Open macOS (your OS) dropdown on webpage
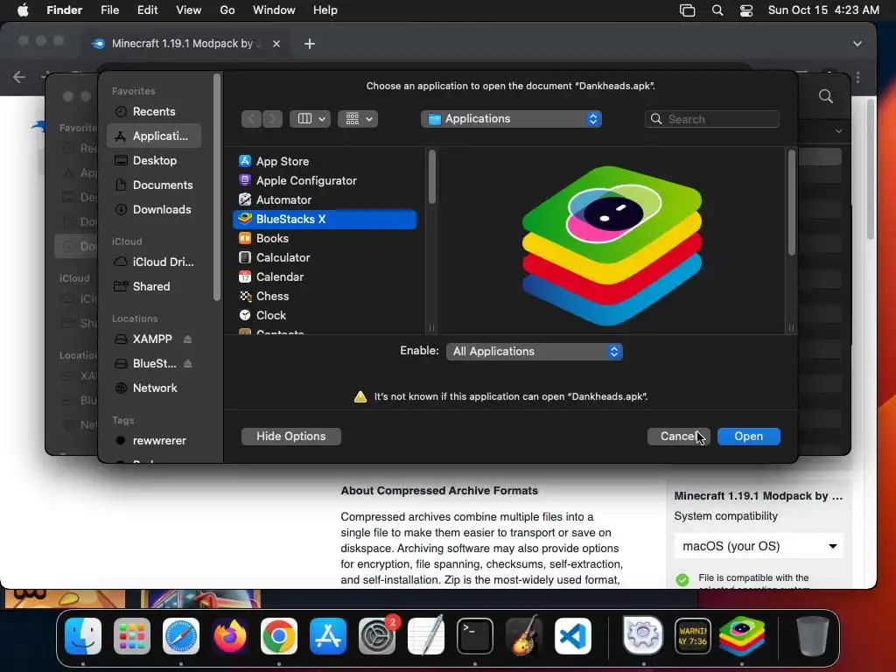This screenshot has height=672, width=896. (759, 546)
